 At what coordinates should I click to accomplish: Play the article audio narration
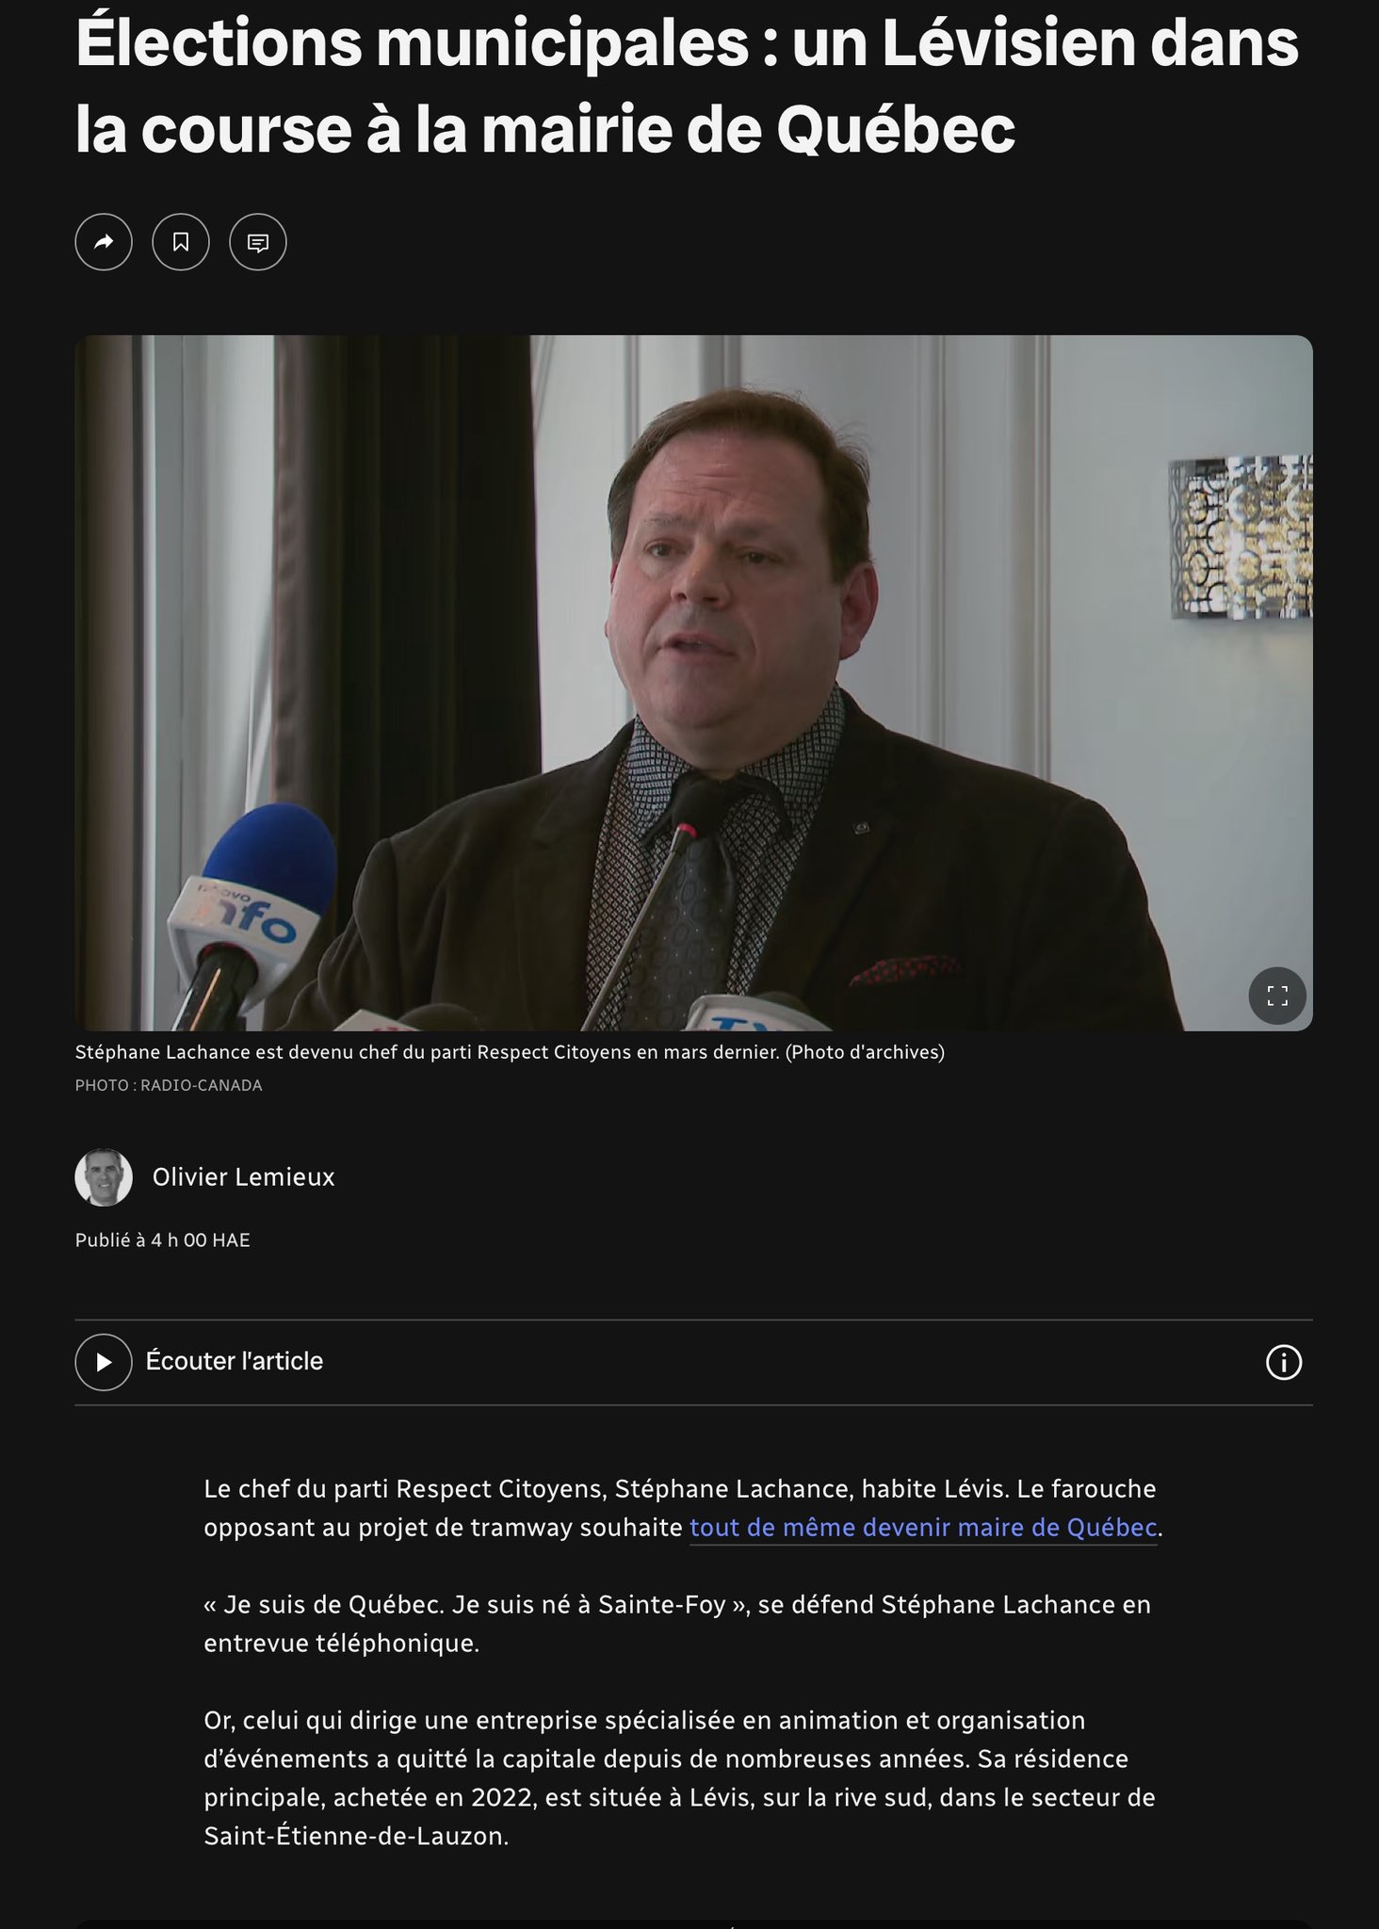coord(104,1362)
